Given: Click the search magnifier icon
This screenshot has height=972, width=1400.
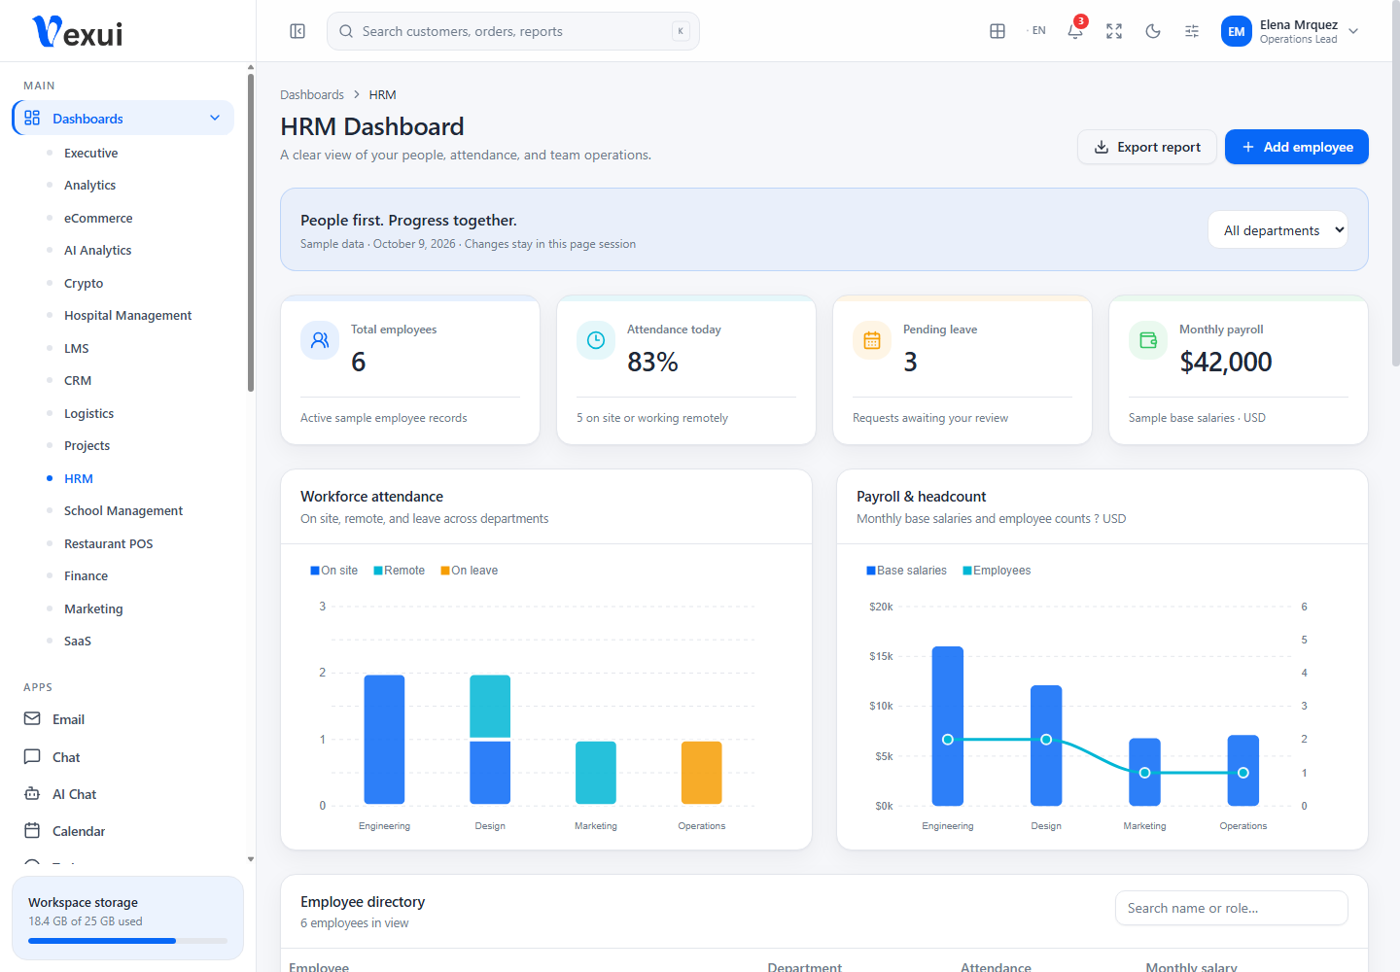Looking at the screenshot, I should coord(346,31).
